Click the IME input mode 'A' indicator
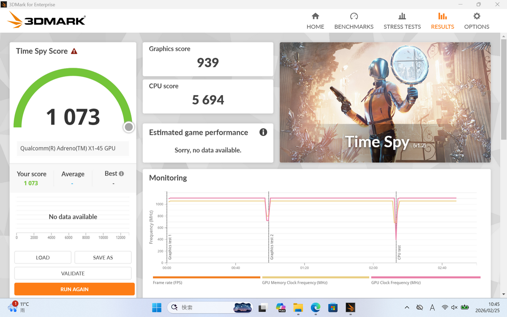The width and height of the screenshot is (507, 317). point(432,307)
